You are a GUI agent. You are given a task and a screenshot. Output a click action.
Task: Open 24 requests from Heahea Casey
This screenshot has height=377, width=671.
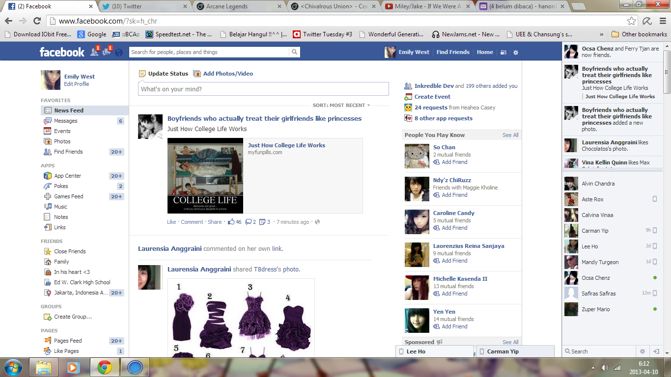450,108
